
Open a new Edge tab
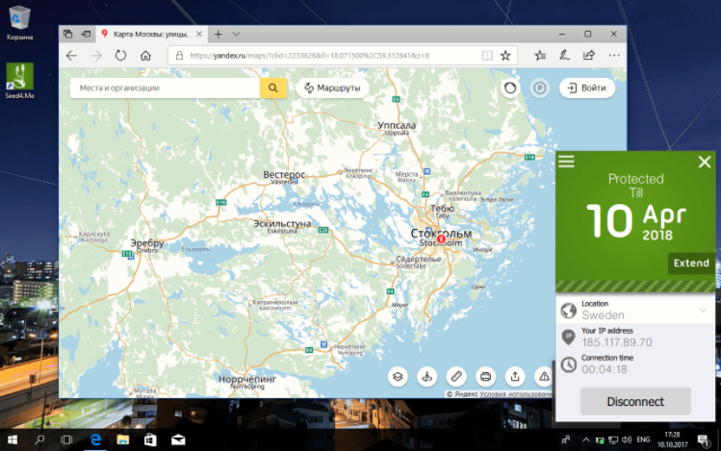218,34
